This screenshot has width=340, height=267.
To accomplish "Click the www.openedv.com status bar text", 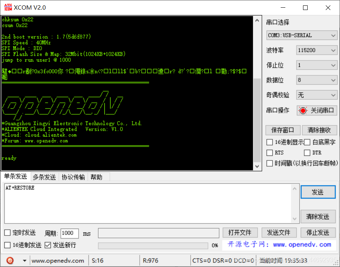I will coord(58,261).
